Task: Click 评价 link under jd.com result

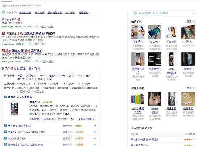Action: pyautogui.click(x=44, y=44)
